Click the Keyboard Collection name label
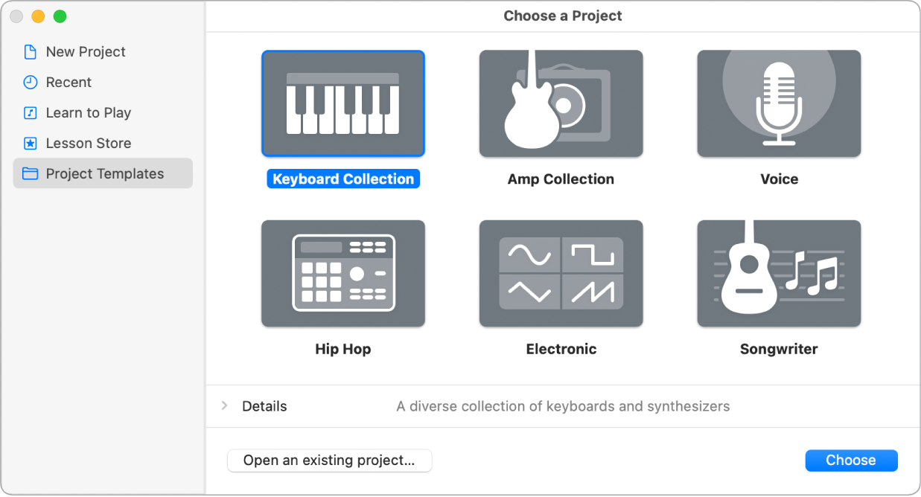Image resolution: width=921 pixels, height=497 pixels. pos(342,179)
